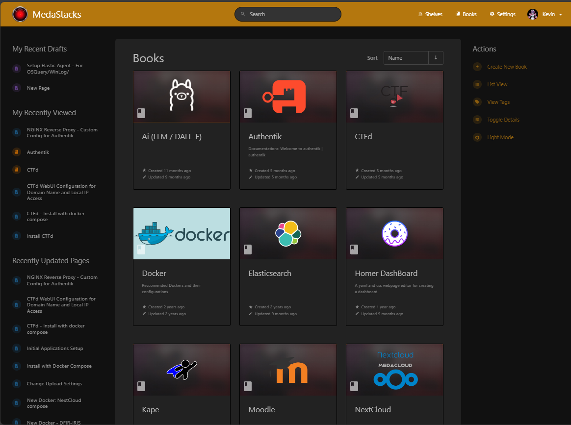Toggle sort direction arrow button

pos(436,58)
